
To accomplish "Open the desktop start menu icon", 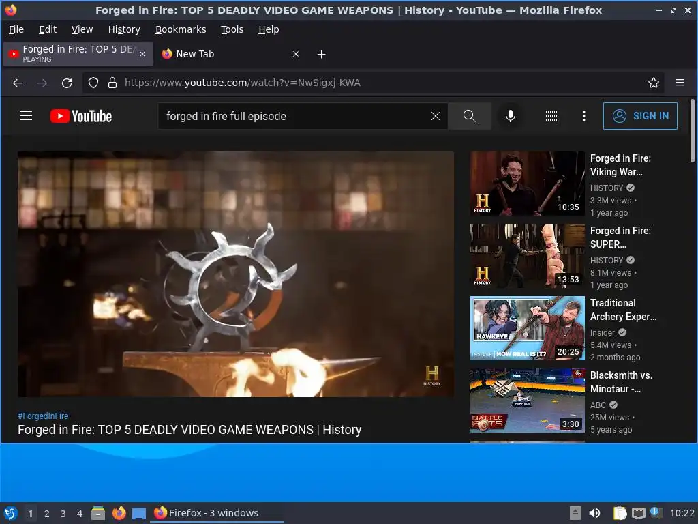I will pyautogui.click(x=11, y=513).
